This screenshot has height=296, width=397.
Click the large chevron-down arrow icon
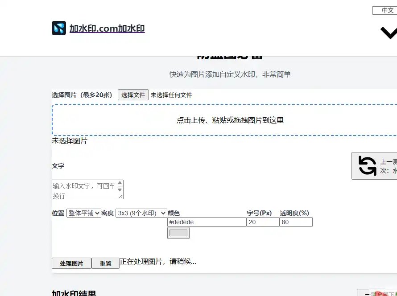click(389, 33)
